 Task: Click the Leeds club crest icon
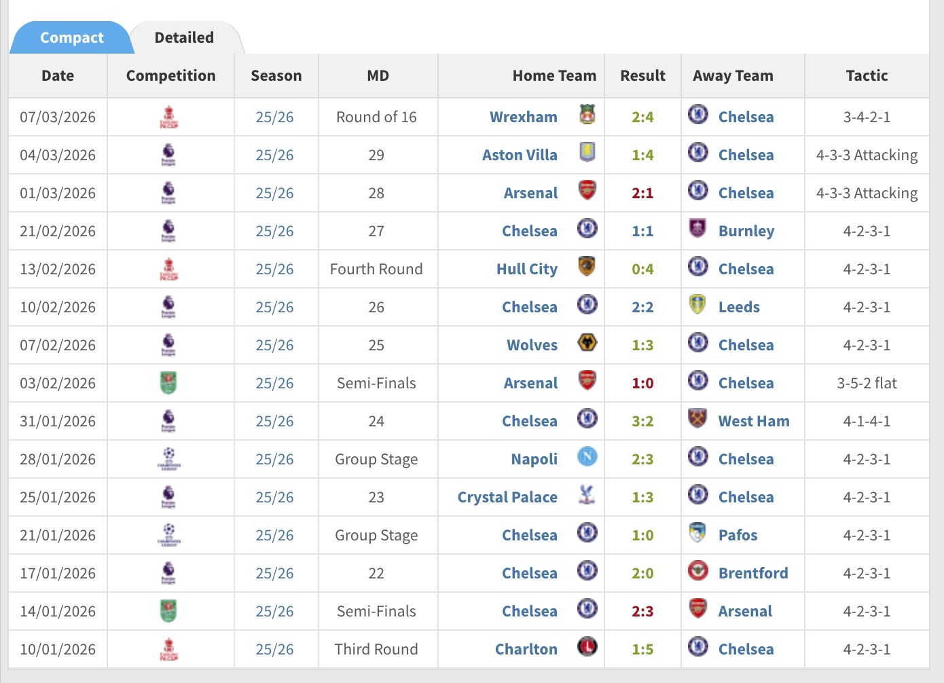click(697, 304)
